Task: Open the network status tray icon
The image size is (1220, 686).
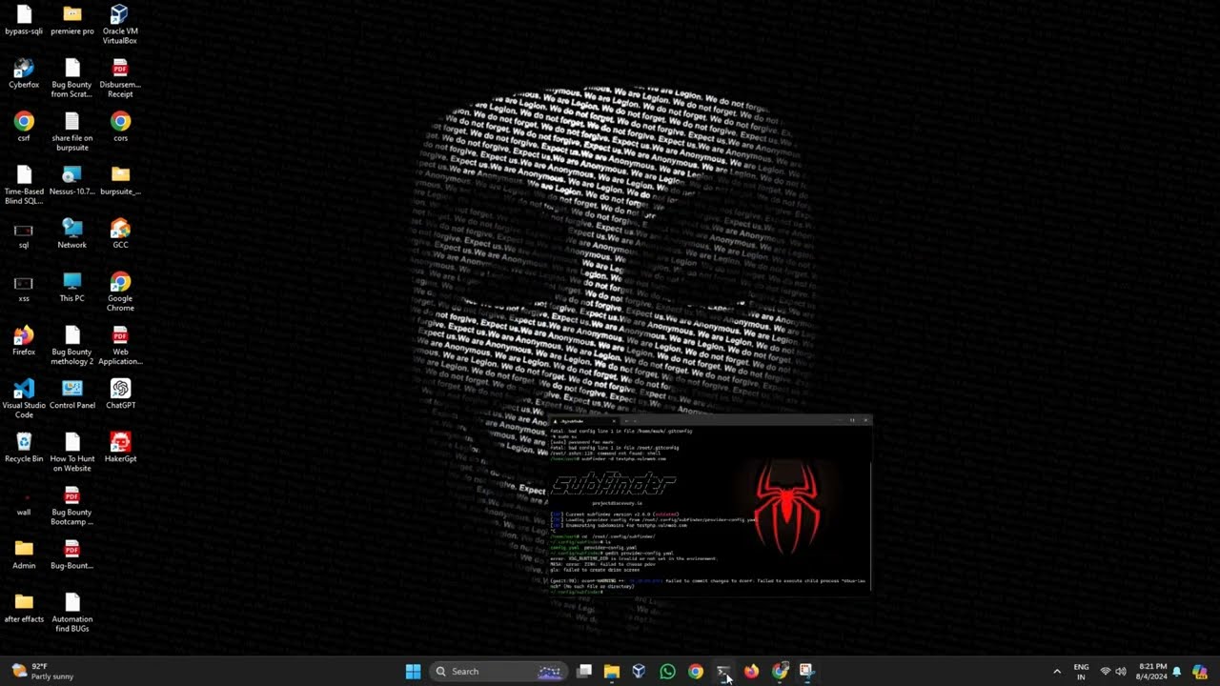Action: pyautogui.click(x=1106, y=672)
